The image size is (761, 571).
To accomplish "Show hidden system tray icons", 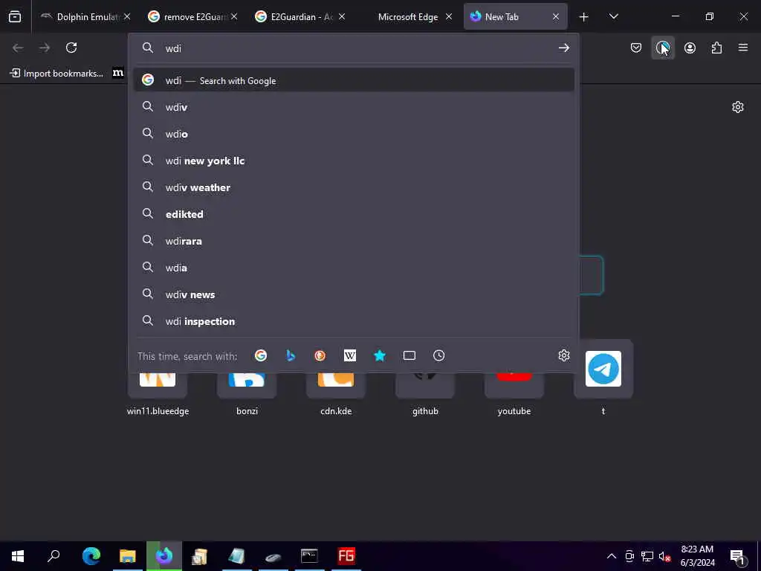I will pos(612,556).
